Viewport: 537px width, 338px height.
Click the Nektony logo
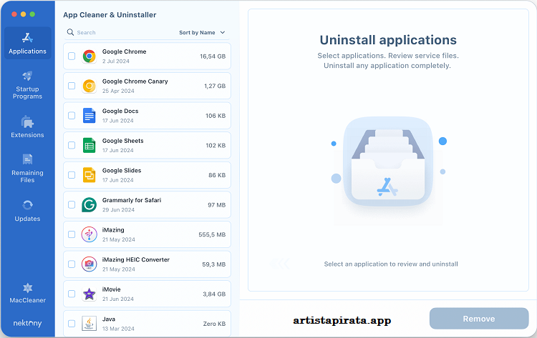[x=27, y=323]
